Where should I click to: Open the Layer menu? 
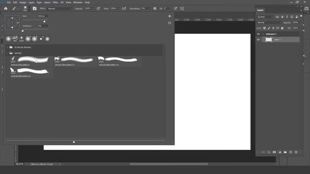31,2
